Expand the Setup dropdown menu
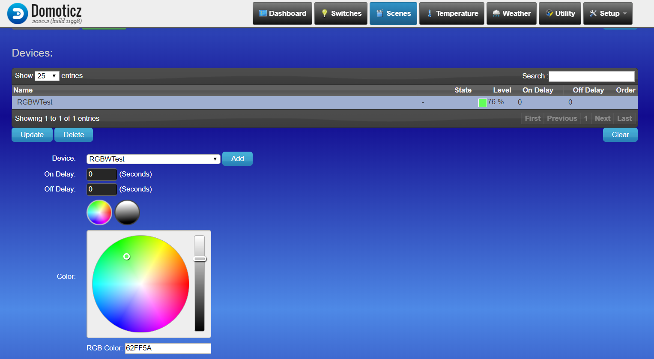654x359 pixels. click(608, 13)
